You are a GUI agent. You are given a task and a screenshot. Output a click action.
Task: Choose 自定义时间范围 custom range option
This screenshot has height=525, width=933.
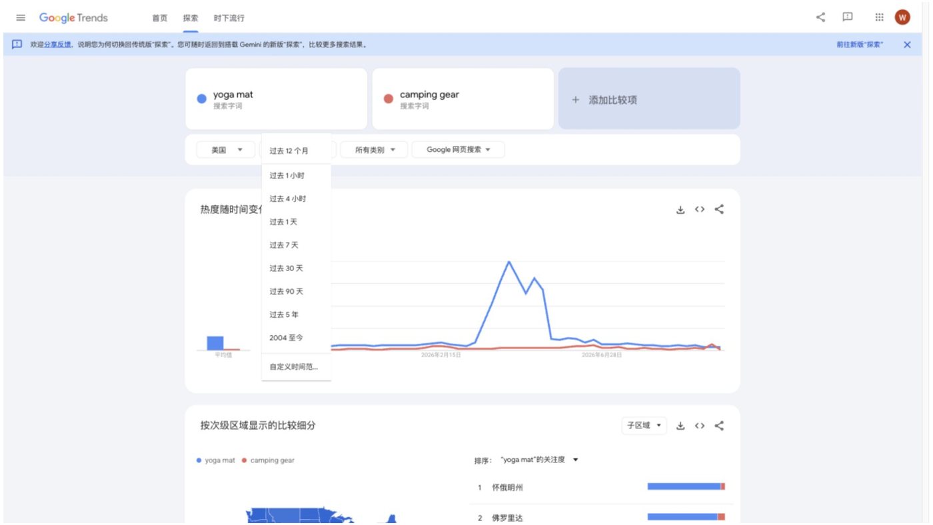coord(296,366)
